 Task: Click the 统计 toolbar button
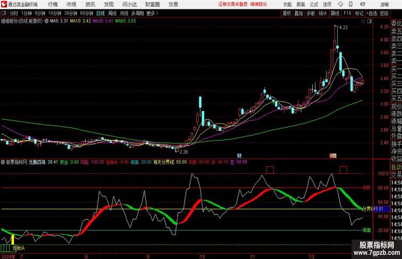[x=323, y=13]
